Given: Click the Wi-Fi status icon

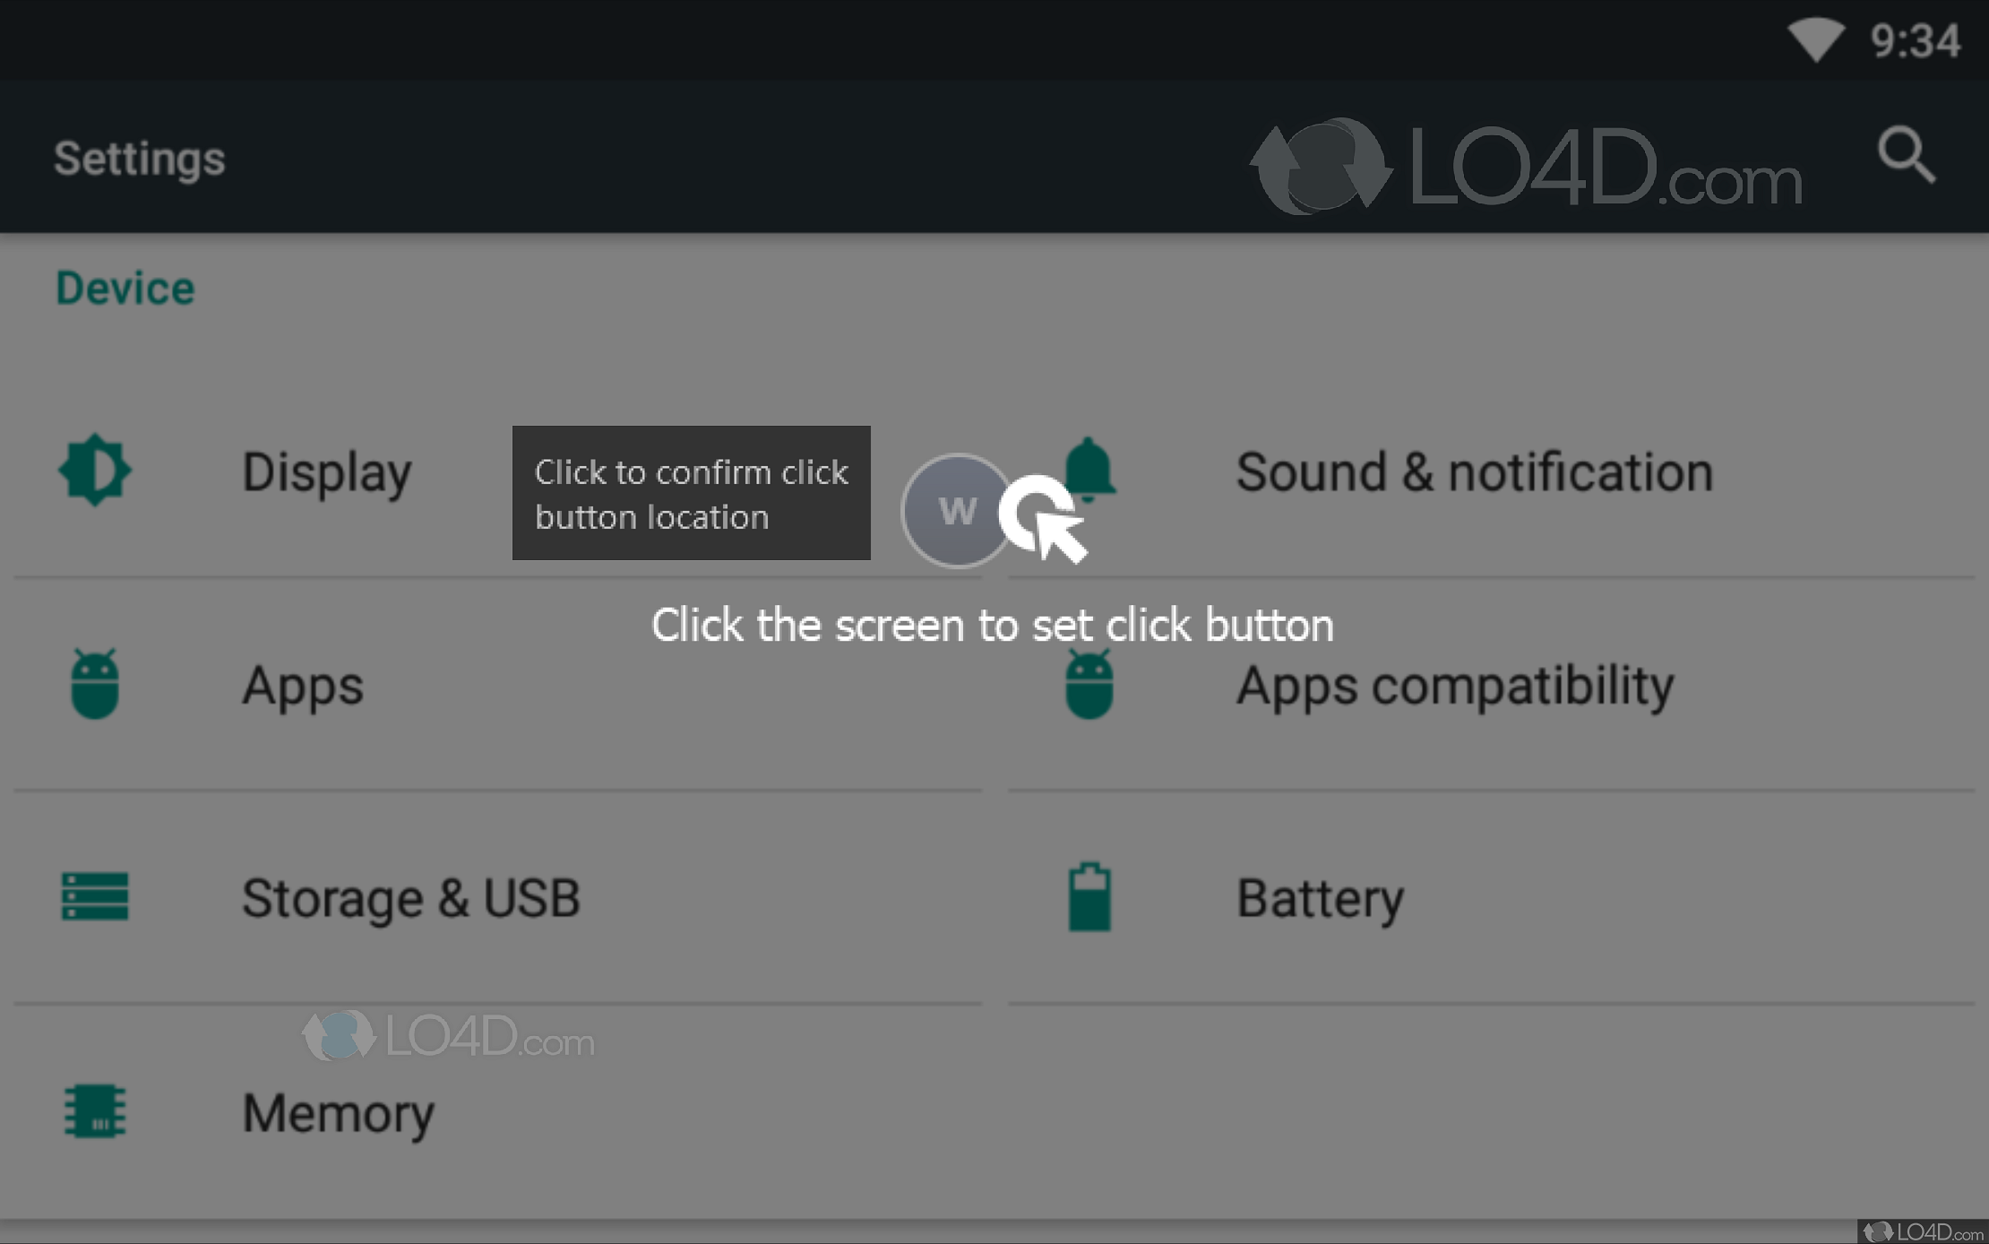Looking at the screenshot, I should pyautogui.click(x=1816, y=39).
